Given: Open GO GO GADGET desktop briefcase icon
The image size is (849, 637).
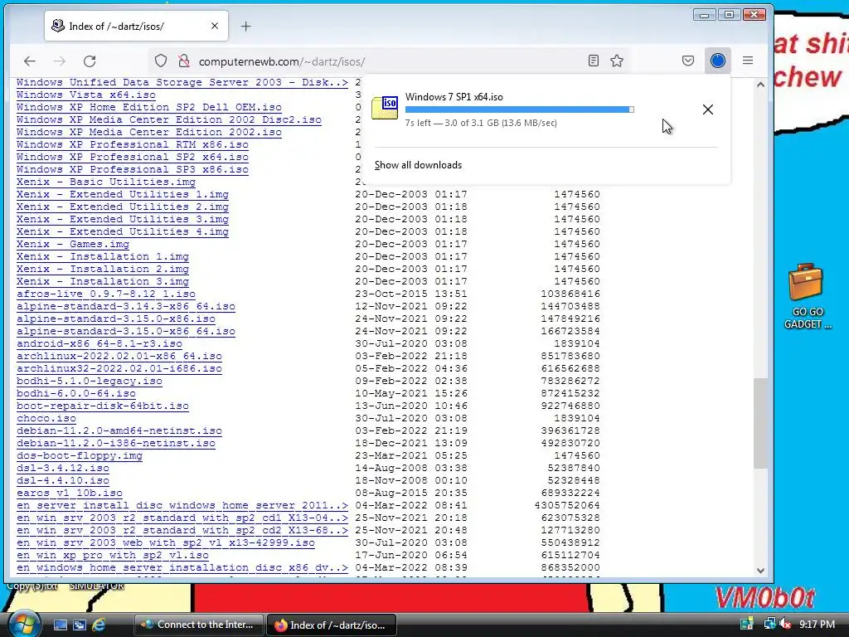Looking at the screenshot, I should point(806,296).
